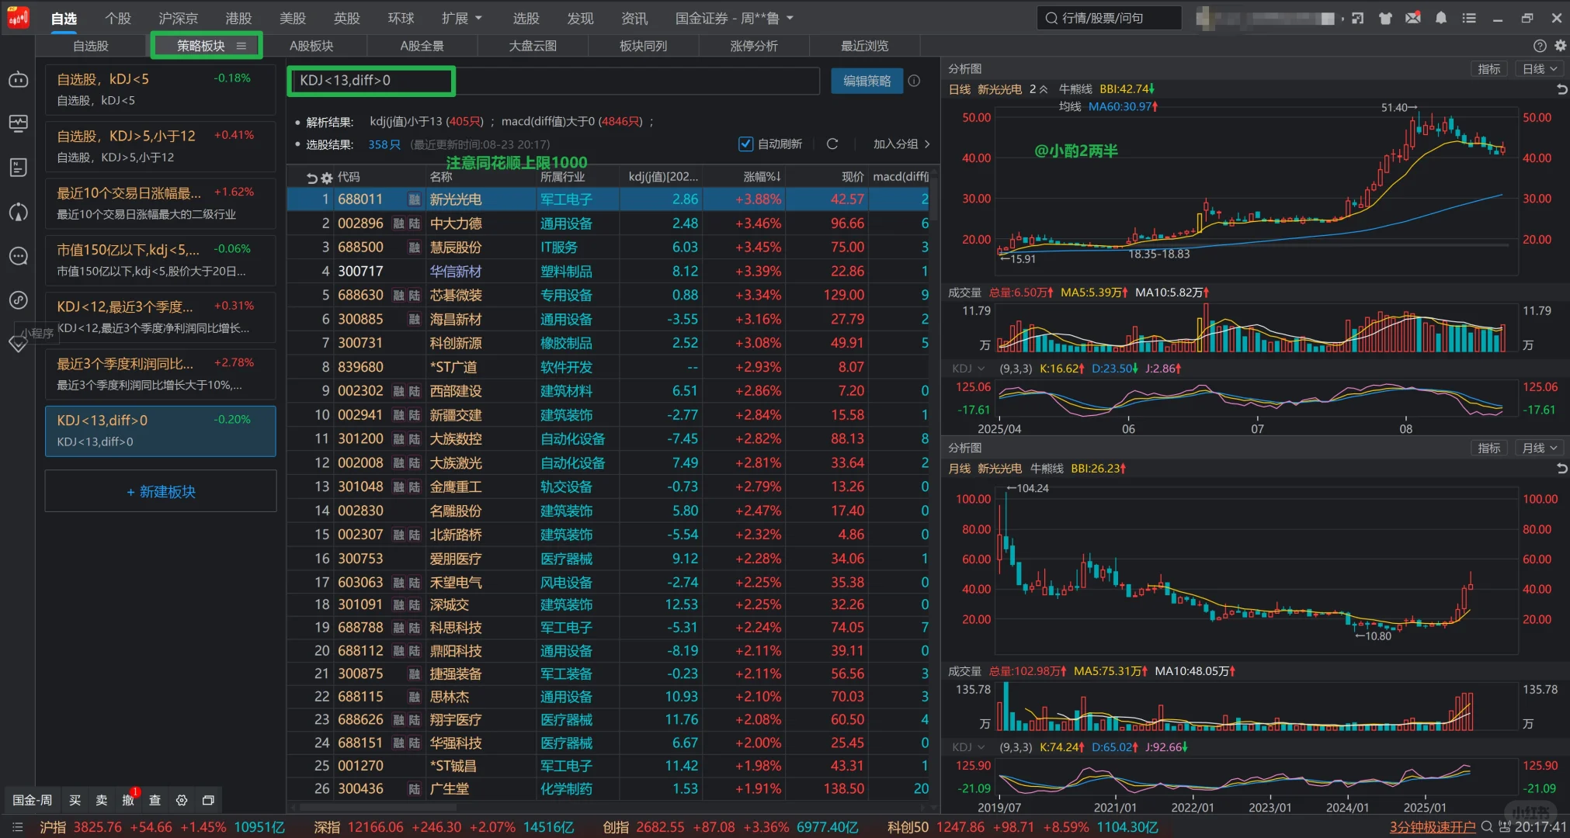Viewport: 1570px width, 838px height.
Task: Click the restore arrow on monthly chart
Action: [1561, 468]
